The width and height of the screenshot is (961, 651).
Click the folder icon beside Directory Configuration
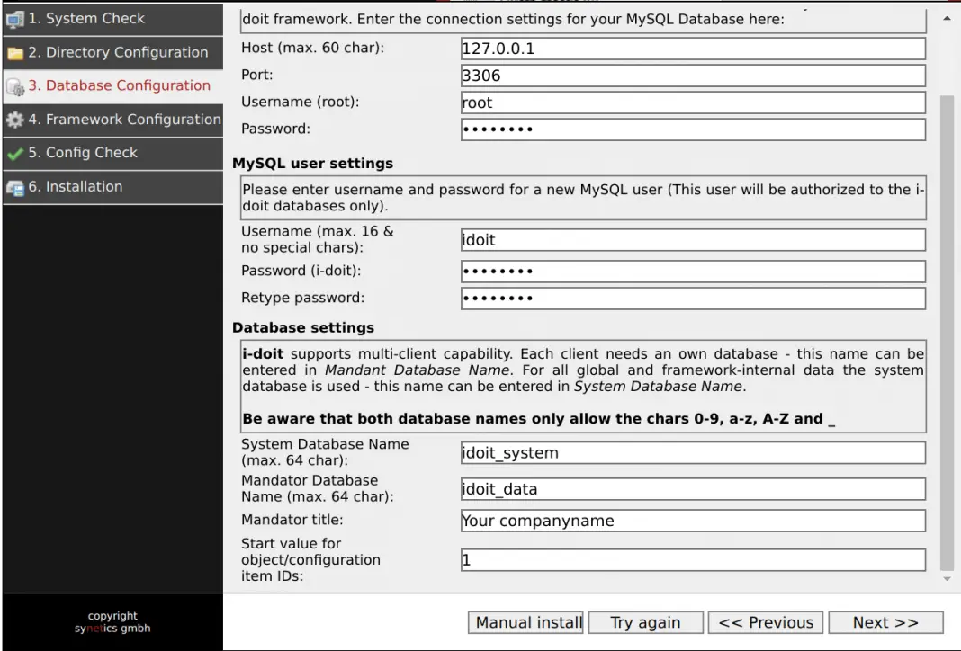coord(15,52)
